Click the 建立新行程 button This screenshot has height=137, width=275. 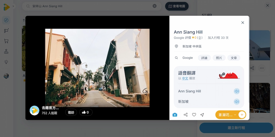point(236,128)
